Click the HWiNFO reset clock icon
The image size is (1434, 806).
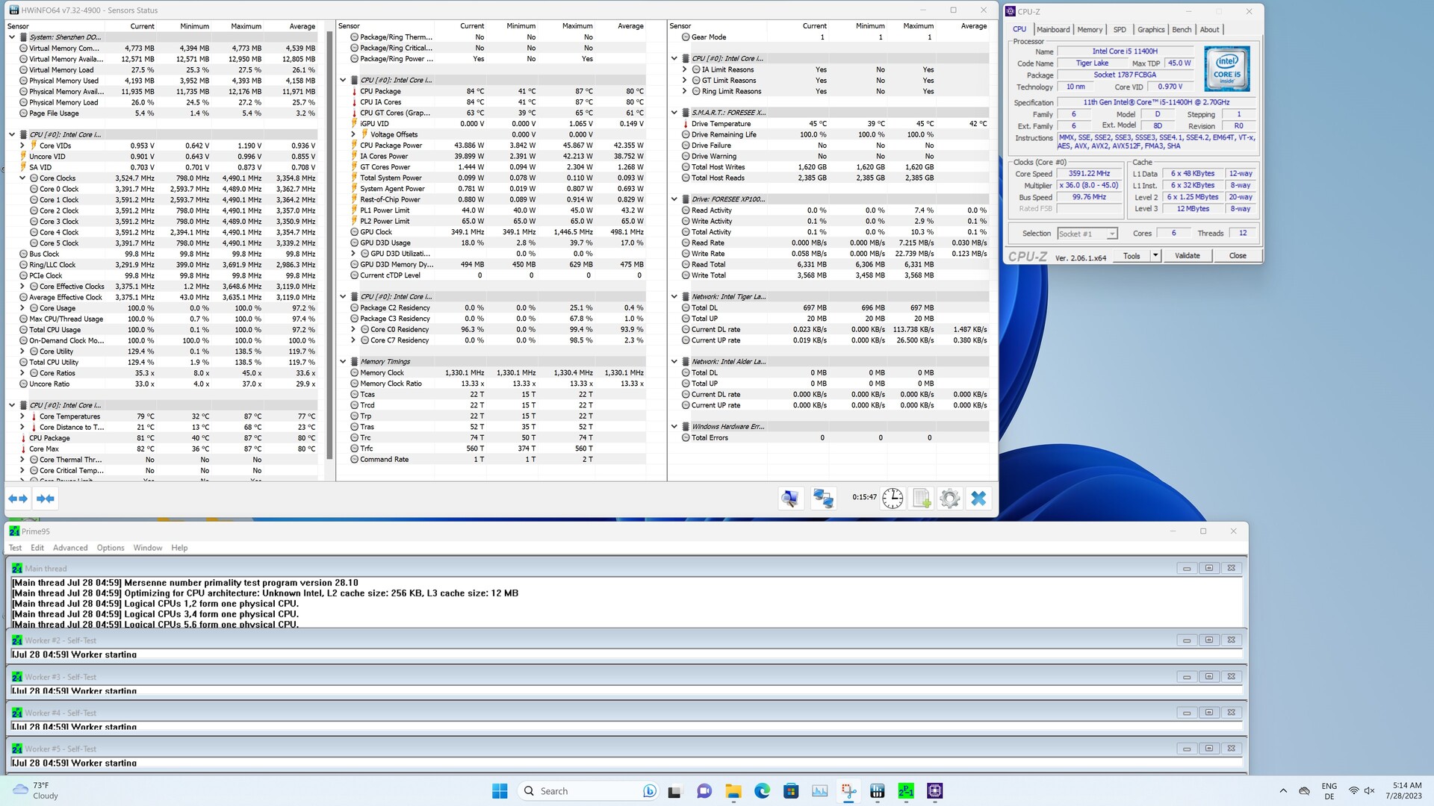click(x=893, y=499)
